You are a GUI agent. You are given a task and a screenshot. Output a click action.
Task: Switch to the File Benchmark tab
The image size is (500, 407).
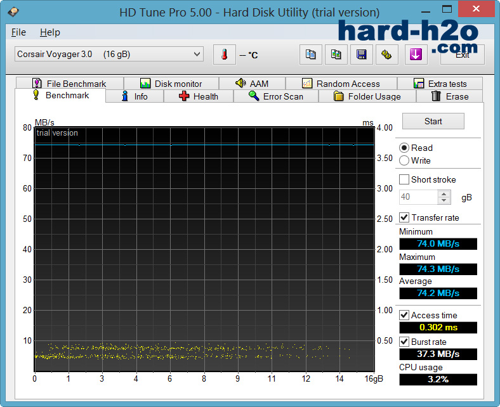pyautogui.click(x=70, y=84)
